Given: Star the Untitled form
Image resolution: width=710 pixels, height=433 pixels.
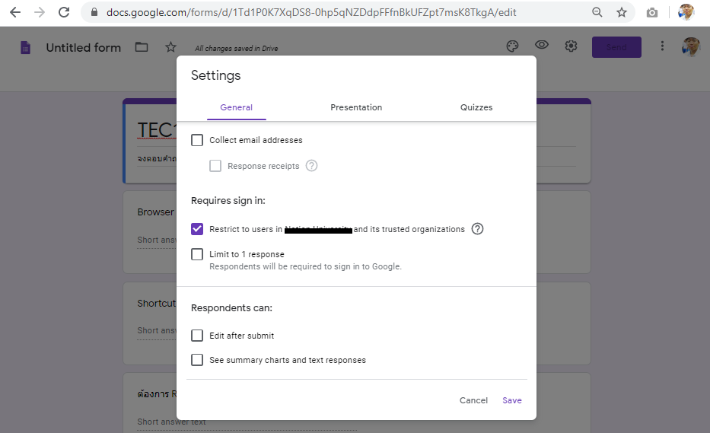Looking at the screenshot, I should click(170, 47).
